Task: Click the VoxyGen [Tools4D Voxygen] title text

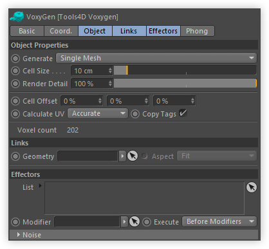Action: click(x=72, y=17)
